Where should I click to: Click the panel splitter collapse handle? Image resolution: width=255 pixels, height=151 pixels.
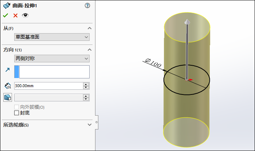(97, 122)
